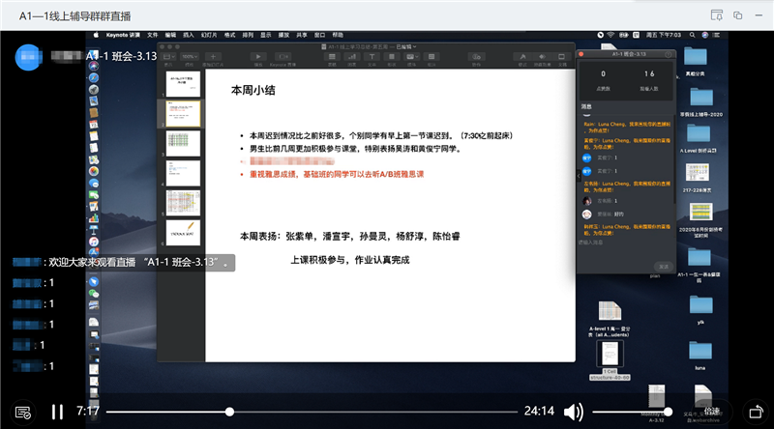Click the 发送 send button in chat panel

click(x=663, y=265)
